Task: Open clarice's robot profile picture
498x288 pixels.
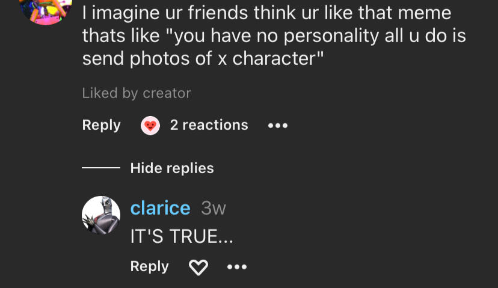Action: (101, 215)
